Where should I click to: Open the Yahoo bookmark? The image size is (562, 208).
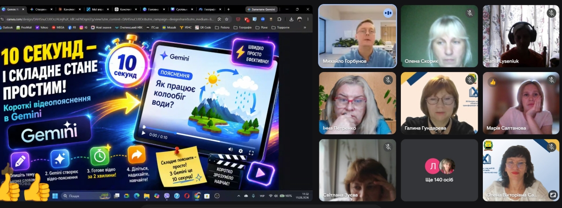(43, 28)
